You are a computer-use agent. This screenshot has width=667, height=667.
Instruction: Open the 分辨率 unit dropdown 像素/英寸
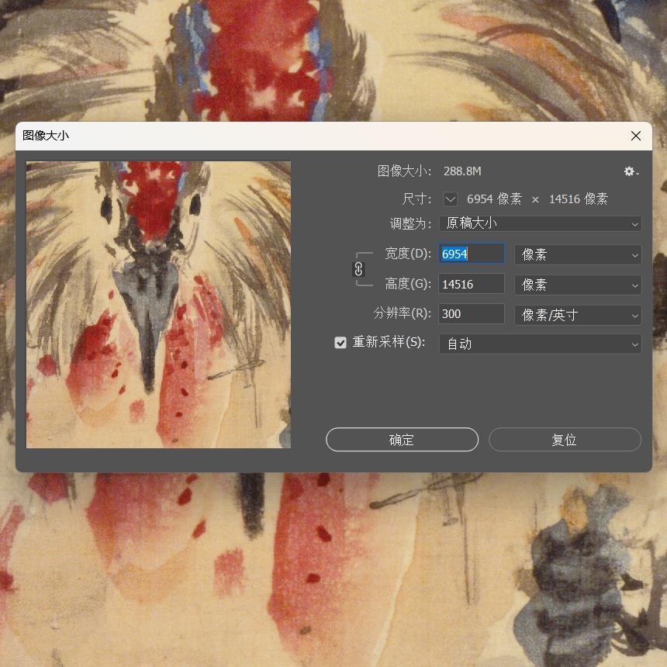click(x=578, y=315)
